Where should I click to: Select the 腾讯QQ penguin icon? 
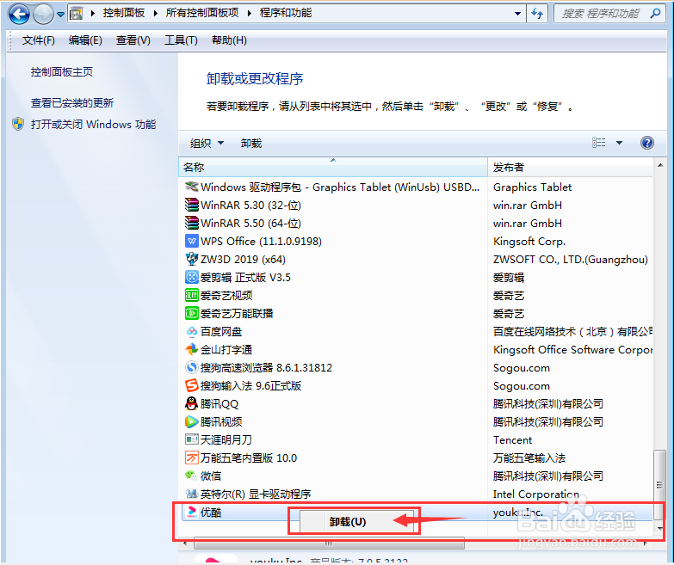[192, 403]
